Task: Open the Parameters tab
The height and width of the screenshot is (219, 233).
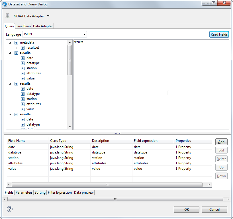Action: pos(24,193)
